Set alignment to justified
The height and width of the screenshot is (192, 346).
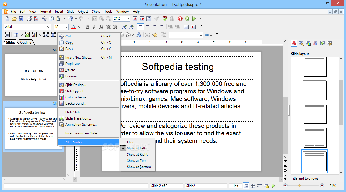[x=162, y=27]
